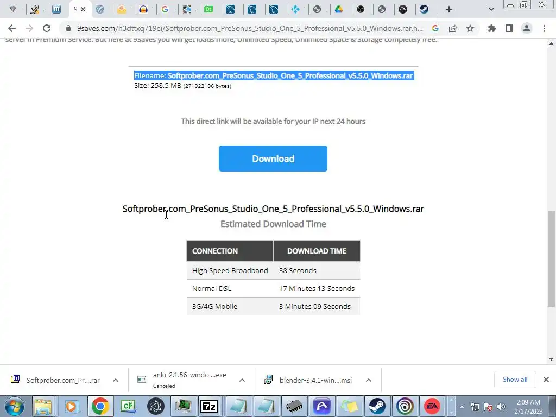556x417 pixels.
Task: Open Ubisoft Connect from taskbar
Action: pyautogui.click(x=405, y=406)
